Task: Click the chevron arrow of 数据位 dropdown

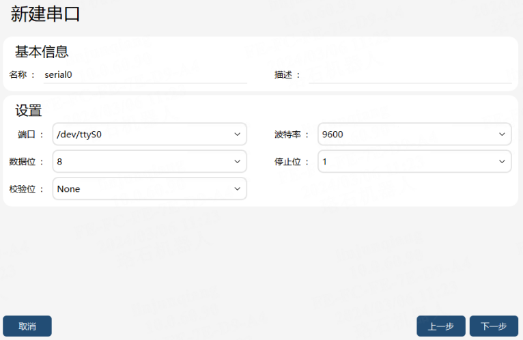Action: pyautogui.click(x=237, y=162)
